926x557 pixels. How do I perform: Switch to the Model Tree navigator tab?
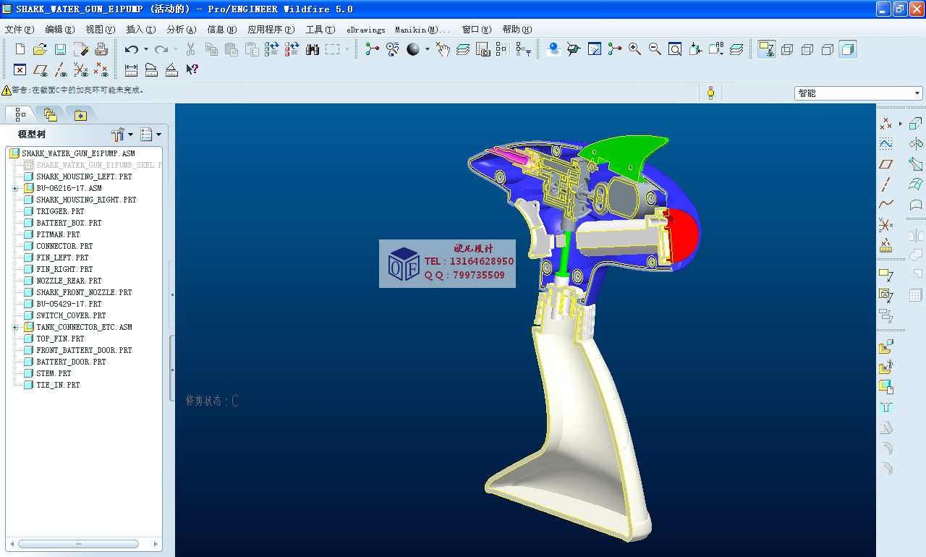pyautogui.click(x=20, y=114)
